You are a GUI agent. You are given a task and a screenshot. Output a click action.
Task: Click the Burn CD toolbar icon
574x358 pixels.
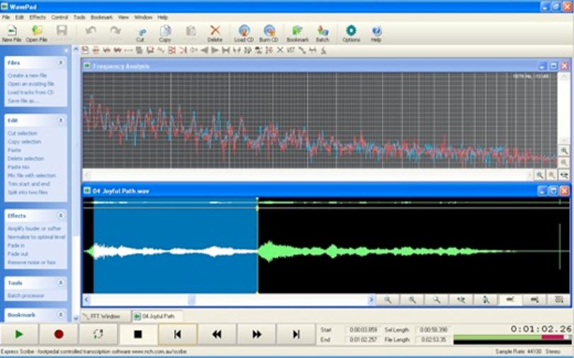tap(269, 31)
